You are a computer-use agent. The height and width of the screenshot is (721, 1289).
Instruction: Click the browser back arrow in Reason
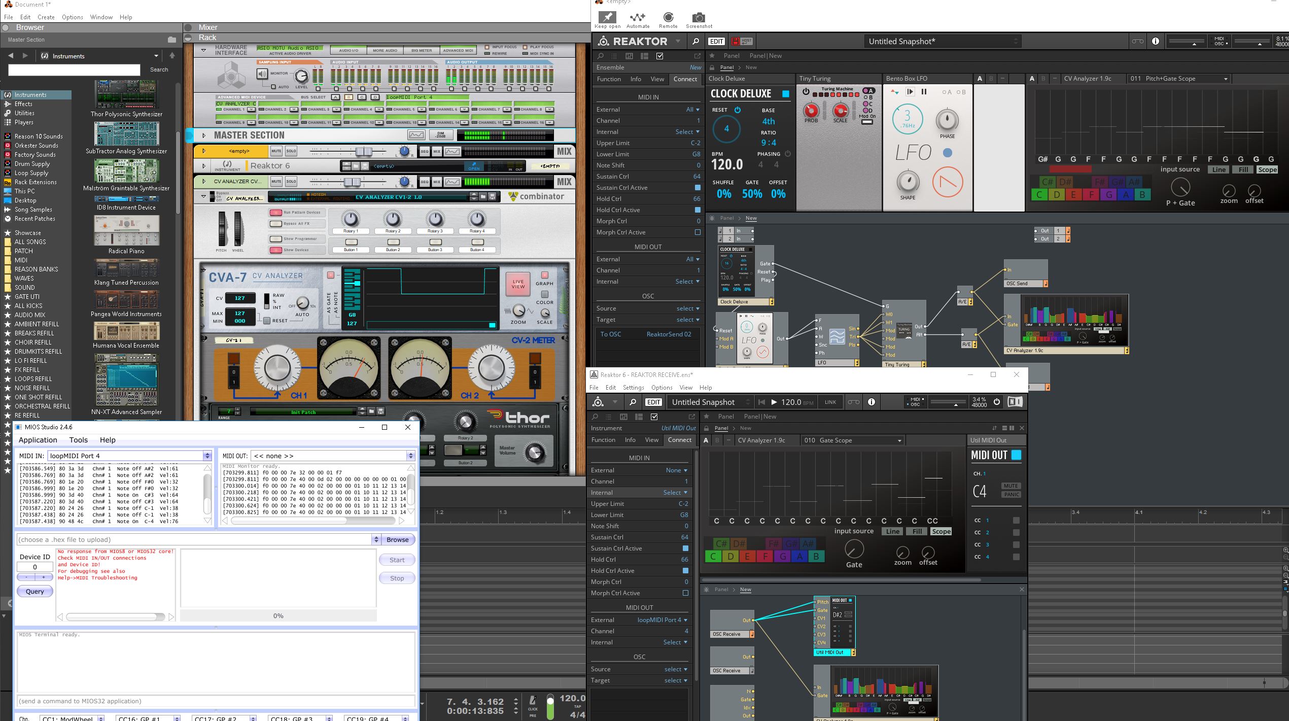(x=11, y=56)
